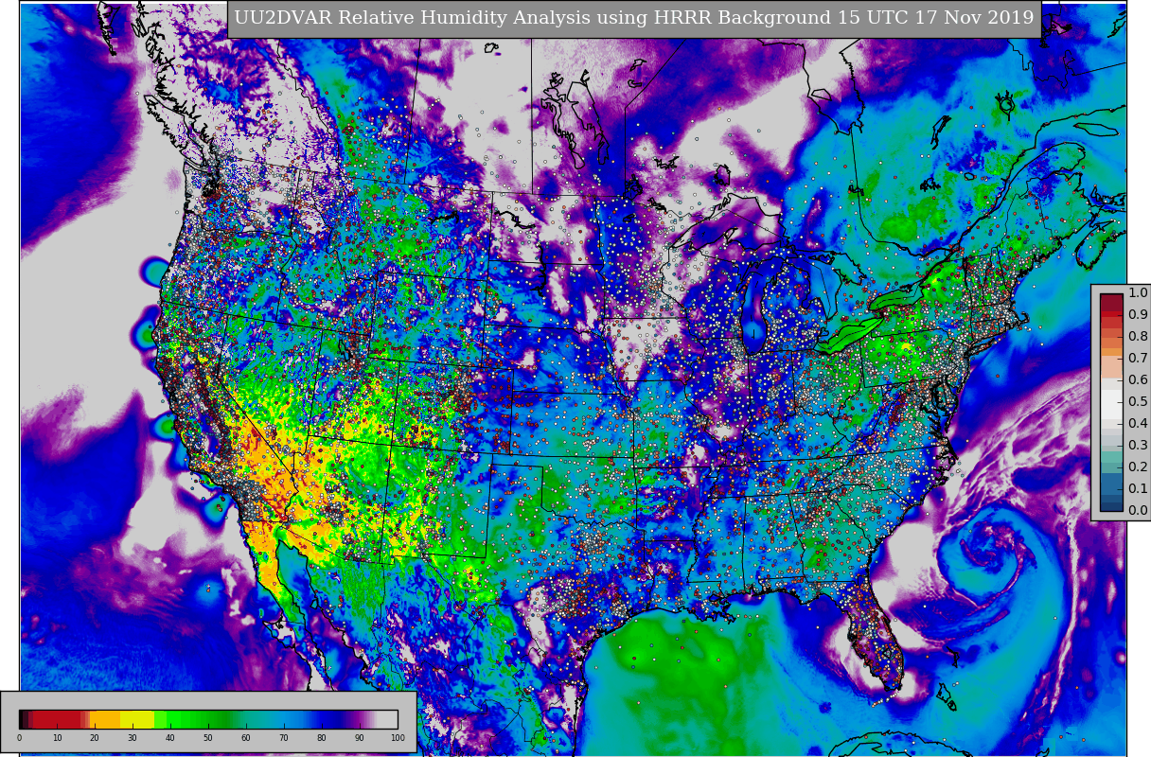The height and width of the screenshot is (757, 1151).
Task: Pick the orange segment of humidity colorbar
Action: pyautogui.click(x=105, y=719)
